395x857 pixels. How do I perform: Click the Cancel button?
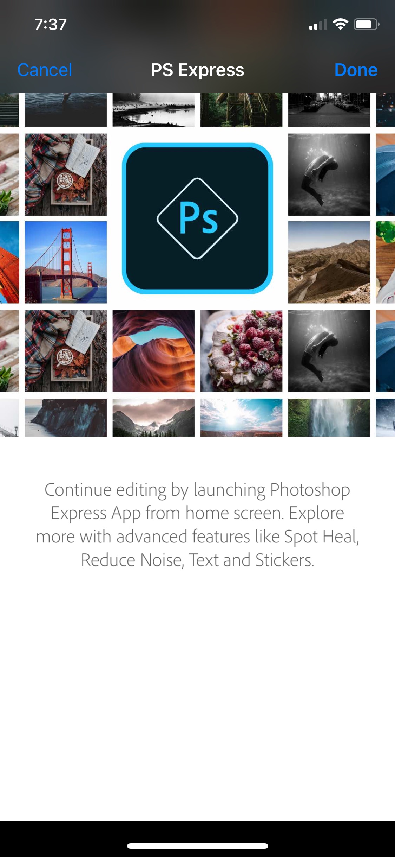[x=45, y=70]
